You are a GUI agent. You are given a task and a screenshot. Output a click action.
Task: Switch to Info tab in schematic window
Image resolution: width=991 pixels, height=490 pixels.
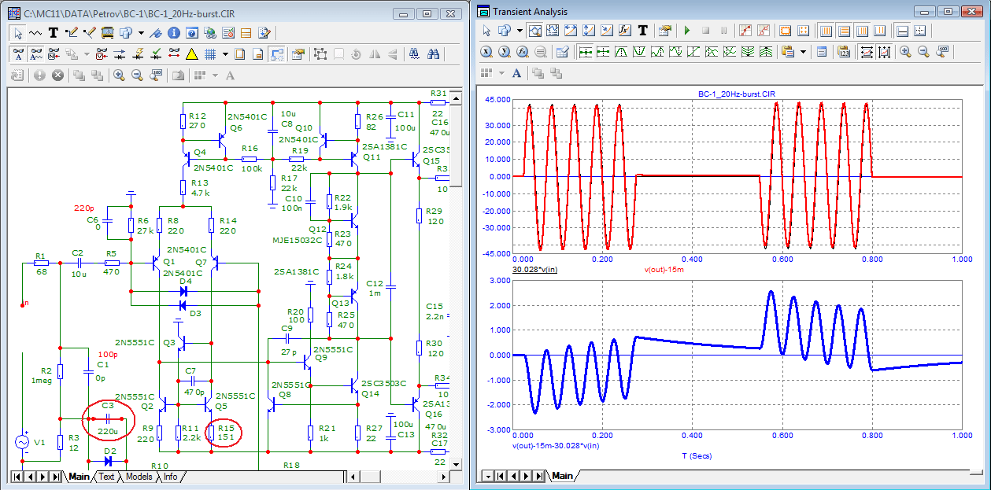coord(170,477)
